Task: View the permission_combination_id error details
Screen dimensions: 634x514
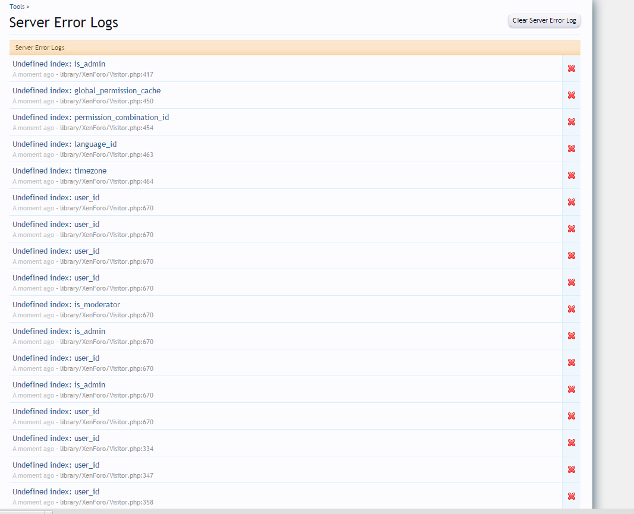Action: tap(90, 118)
